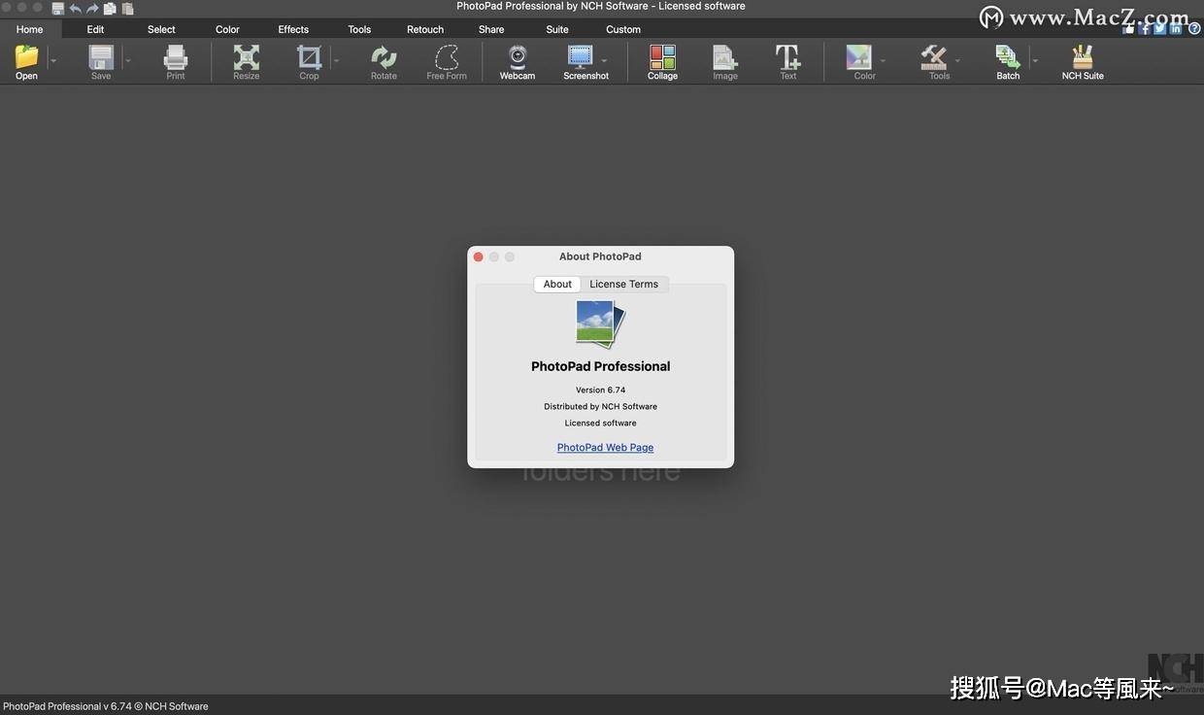Expand the Tools toolbar dropdown arrow
The height and width of the screenshot is (715, 1204).
pos(957,60)
